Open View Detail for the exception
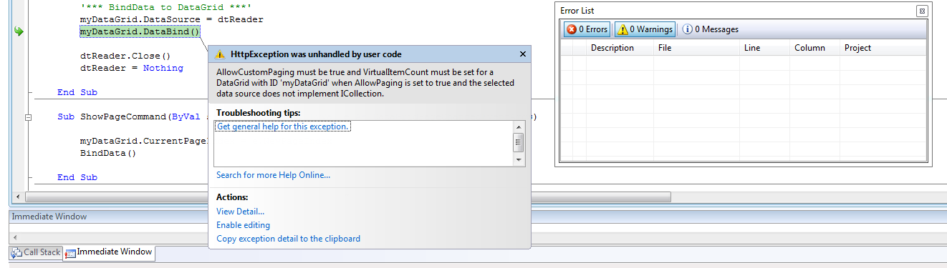947x268 pixels. pos(240,212)
